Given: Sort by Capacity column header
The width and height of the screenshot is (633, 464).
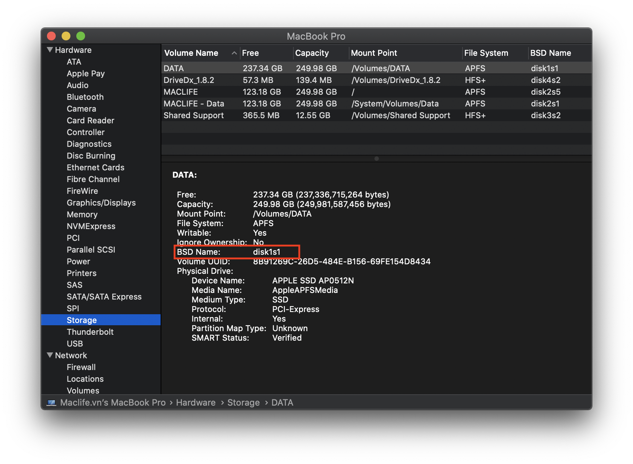Looking at the screenshot, I should tap(312, 53).
